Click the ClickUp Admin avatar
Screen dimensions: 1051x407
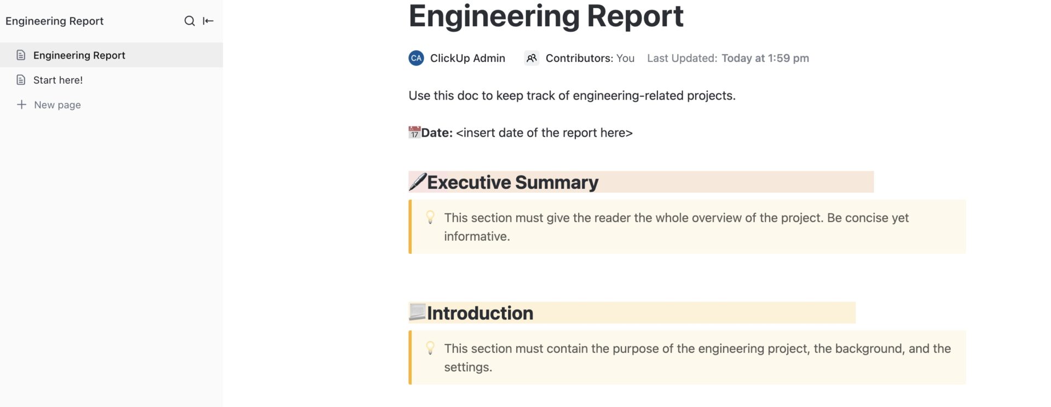pos(416,58)
